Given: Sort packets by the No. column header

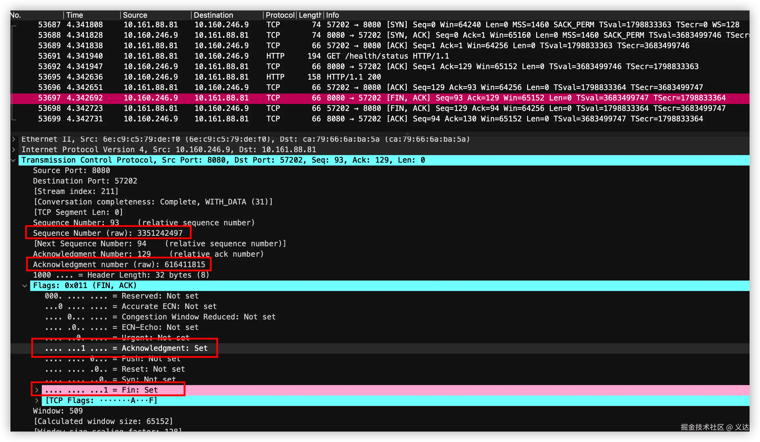Looking at the screenshot, I should pyautogui.click(x=16, y=15).
